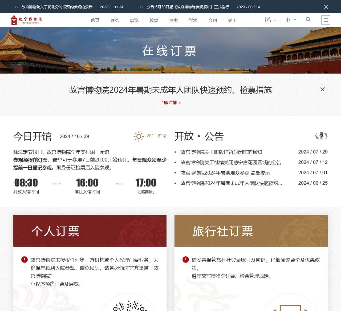Open the 首页 menu item
Viewport: 341px width, 311px height.
95,20
